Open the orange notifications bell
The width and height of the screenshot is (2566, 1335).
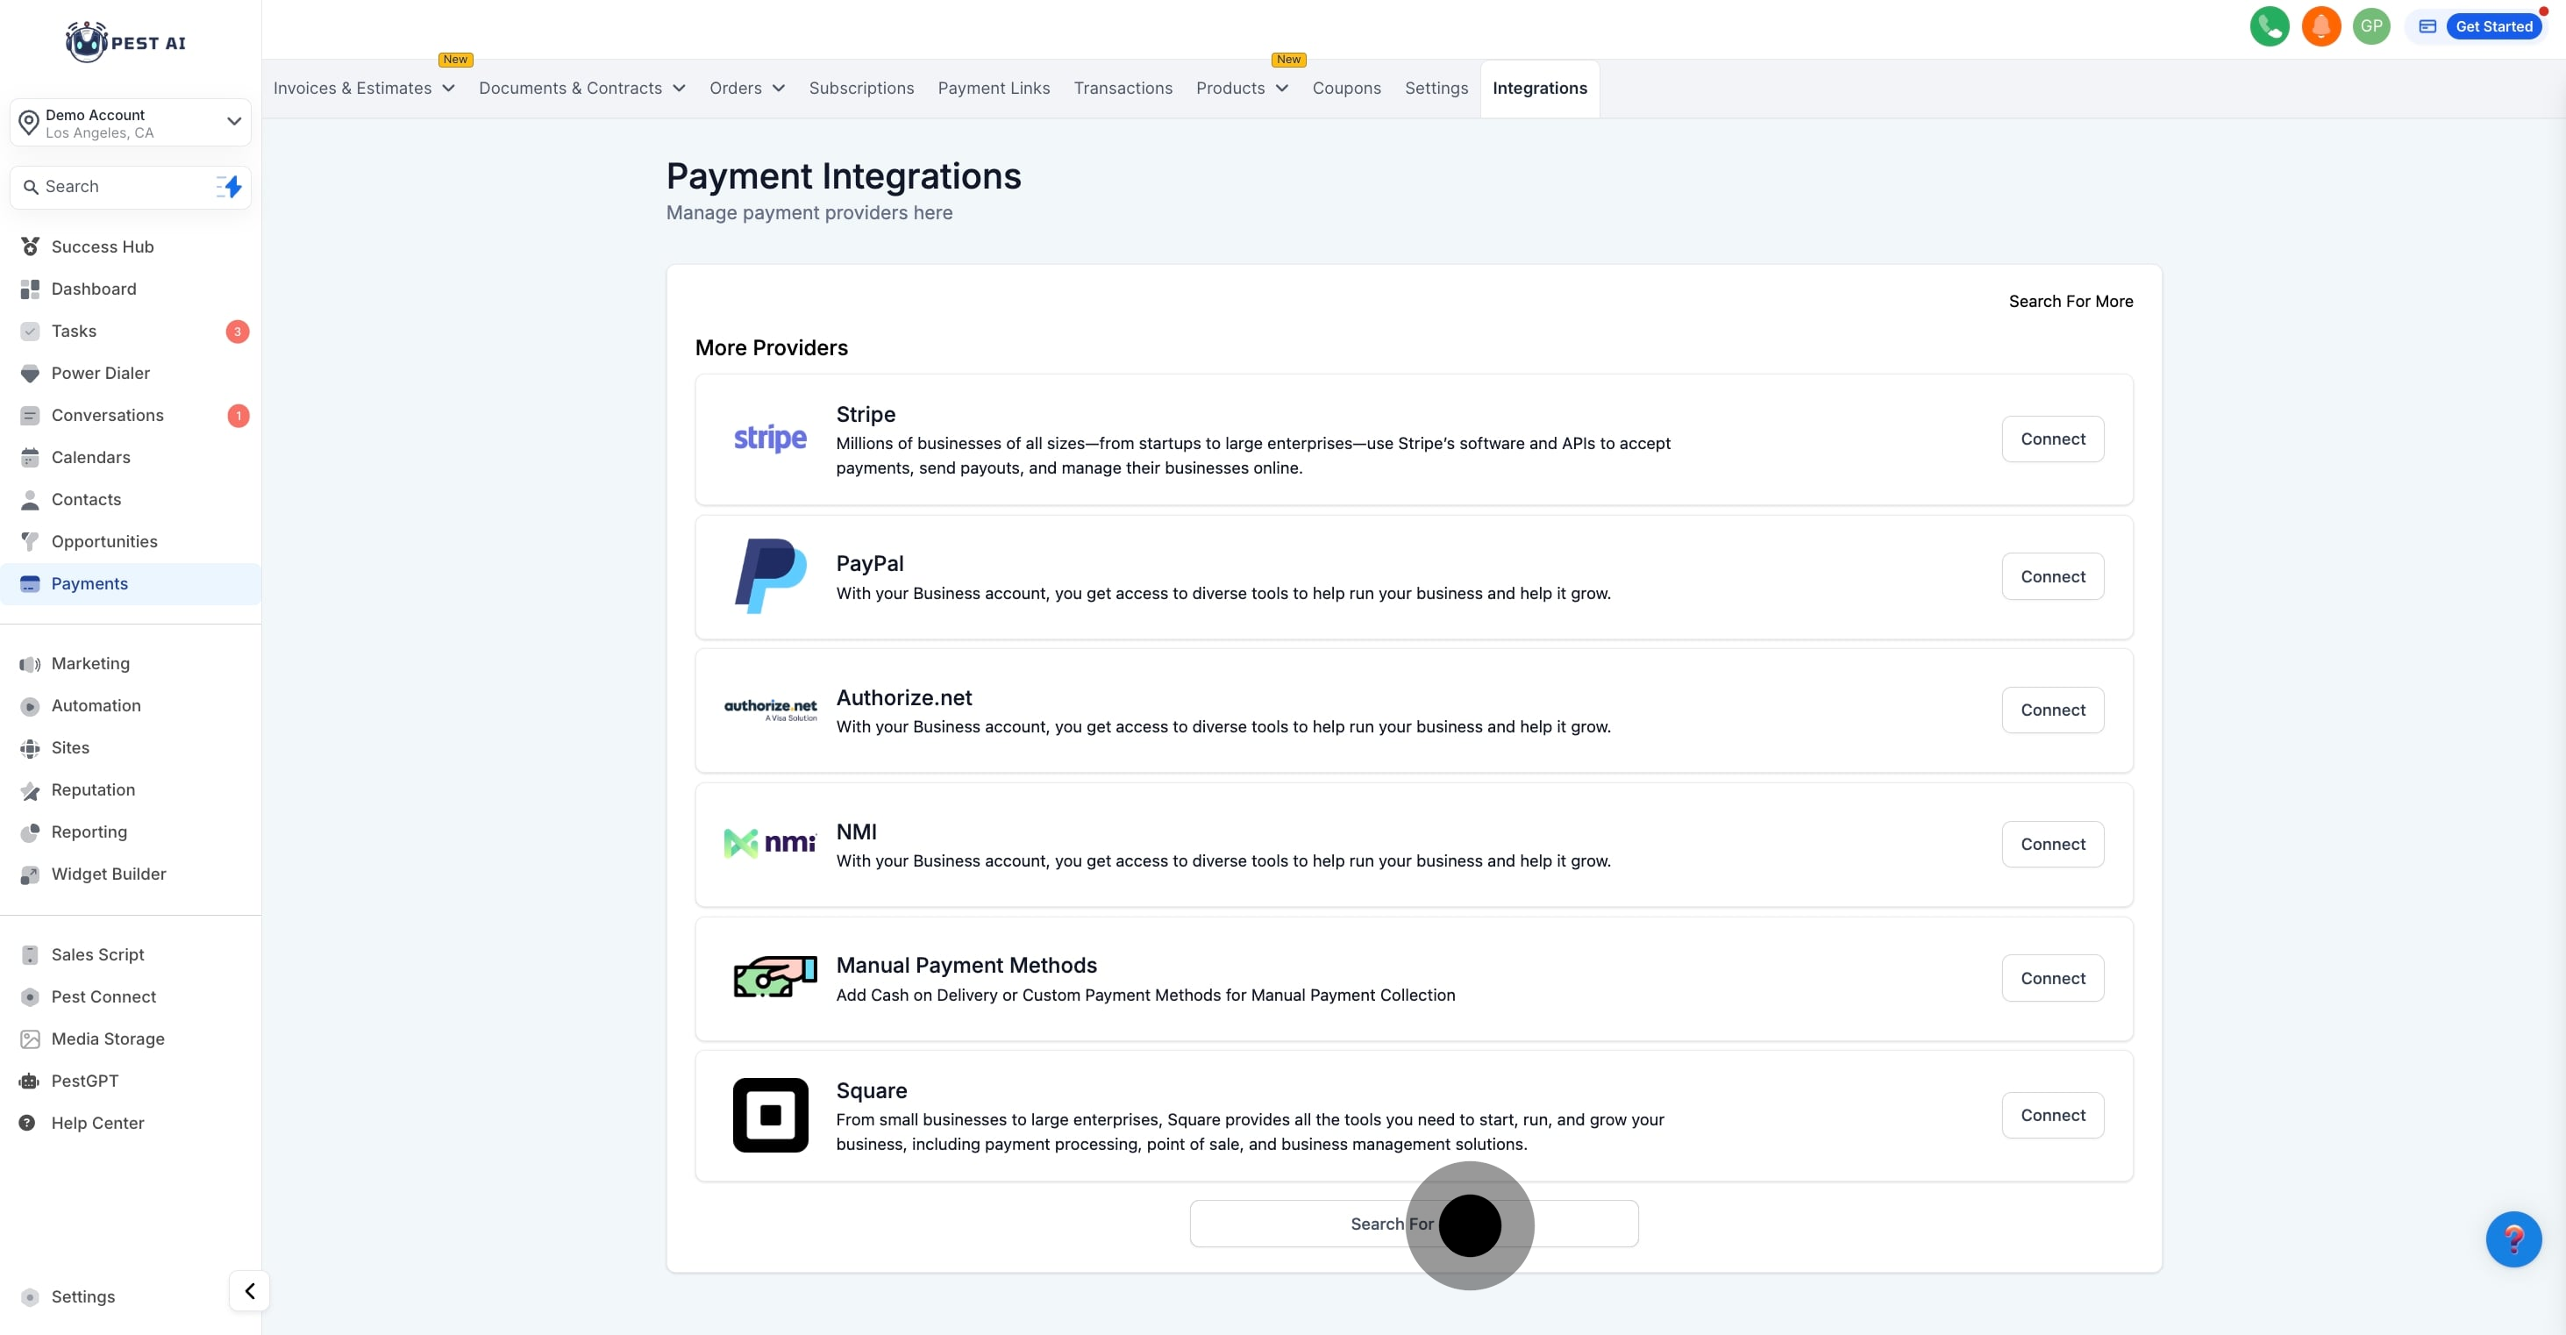point(2321,27)
